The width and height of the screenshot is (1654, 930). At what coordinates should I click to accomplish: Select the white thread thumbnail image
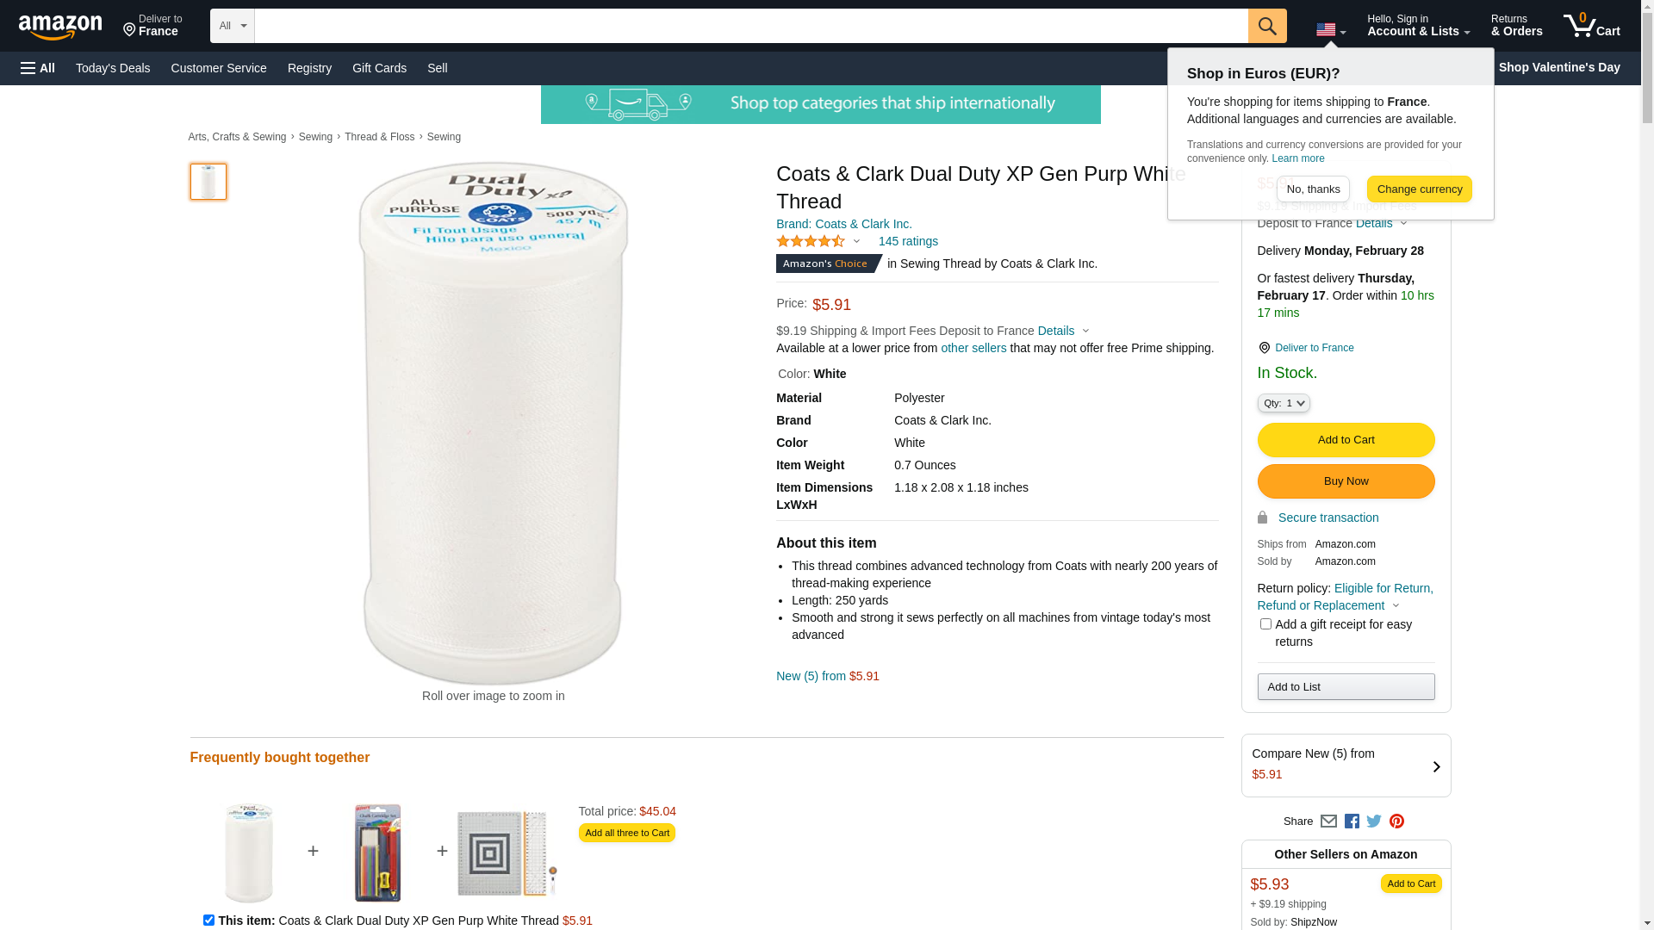(208, 182)
